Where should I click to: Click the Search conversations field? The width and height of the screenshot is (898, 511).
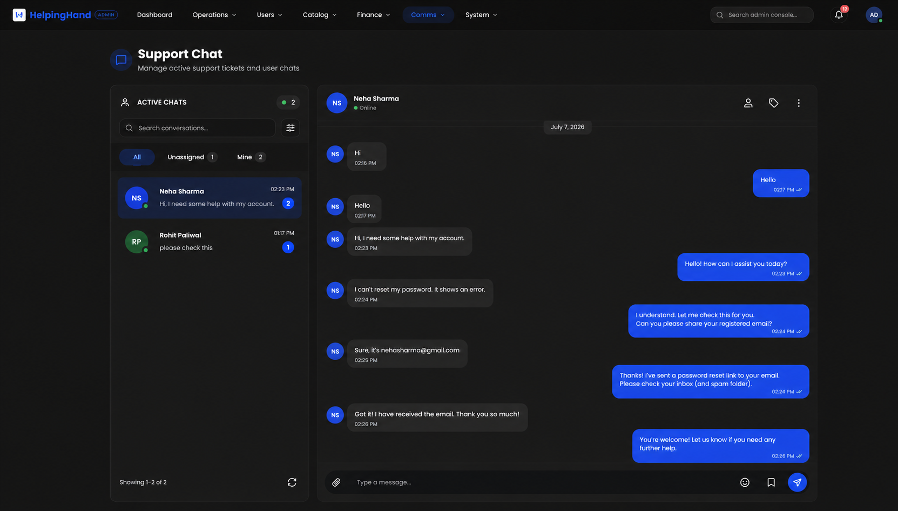tap(197, 128)
